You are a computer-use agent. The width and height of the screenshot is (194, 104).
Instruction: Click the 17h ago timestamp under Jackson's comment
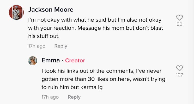[37, 46]
